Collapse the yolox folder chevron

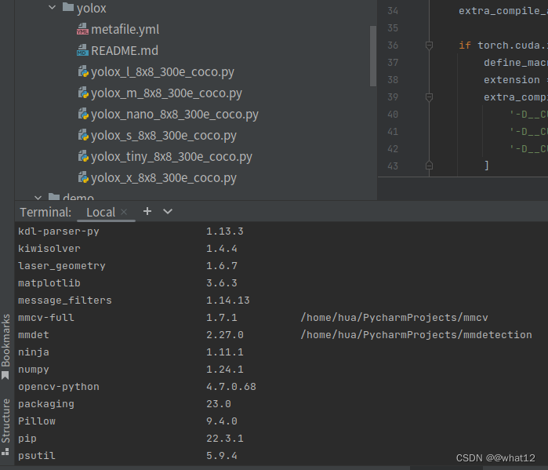click(52, 7)
